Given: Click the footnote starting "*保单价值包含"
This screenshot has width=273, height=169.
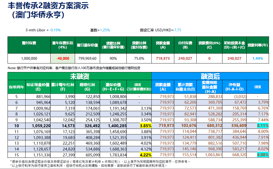Looking at the screenshot, I should pyautogui.click(x=100, y=162).
